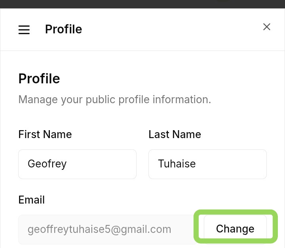
Task: Click the "Manage your public profile information" text
Action: tap(114, 99)
